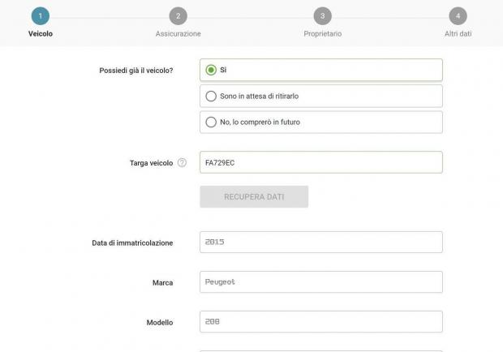Click the 'Data di immatricolazione' label
The image size is (503, 352).
click(132, 243)
